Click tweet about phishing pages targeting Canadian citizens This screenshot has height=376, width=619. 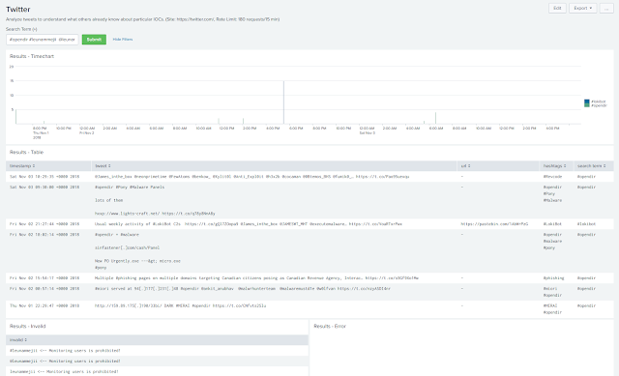(x=256, y=278)
